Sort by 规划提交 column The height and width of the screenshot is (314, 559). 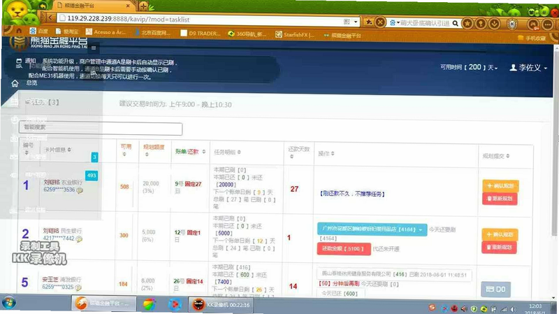click(495, 156)
